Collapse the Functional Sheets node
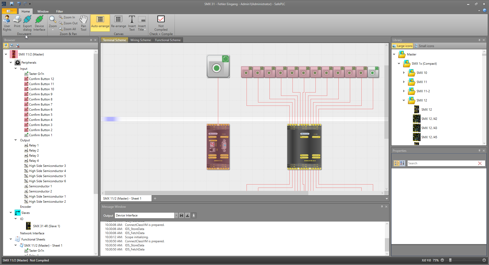 tap(11, 239)
